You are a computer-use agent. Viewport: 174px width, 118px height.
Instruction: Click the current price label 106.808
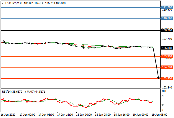tap(167, 48)
